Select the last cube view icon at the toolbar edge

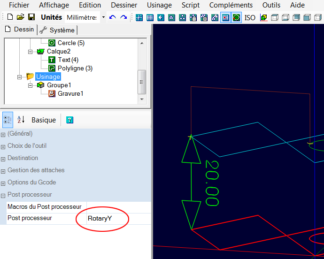coord(318,17)
